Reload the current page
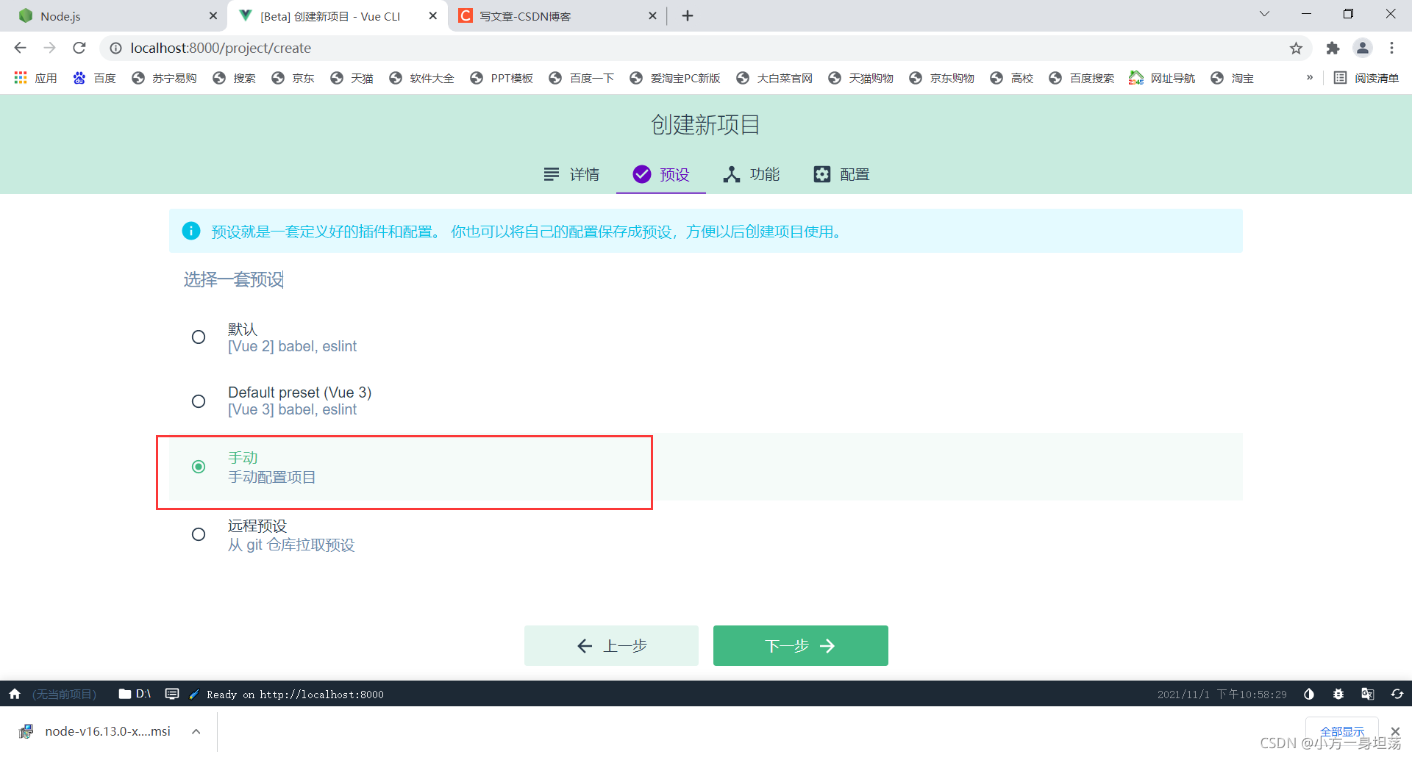This screenshot has height=757, width=1412. [79, 48]
